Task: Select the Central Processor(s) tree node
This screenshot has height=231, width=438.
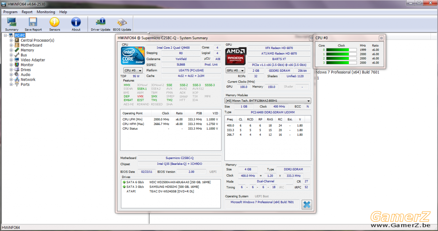Action: pos(37,40)
